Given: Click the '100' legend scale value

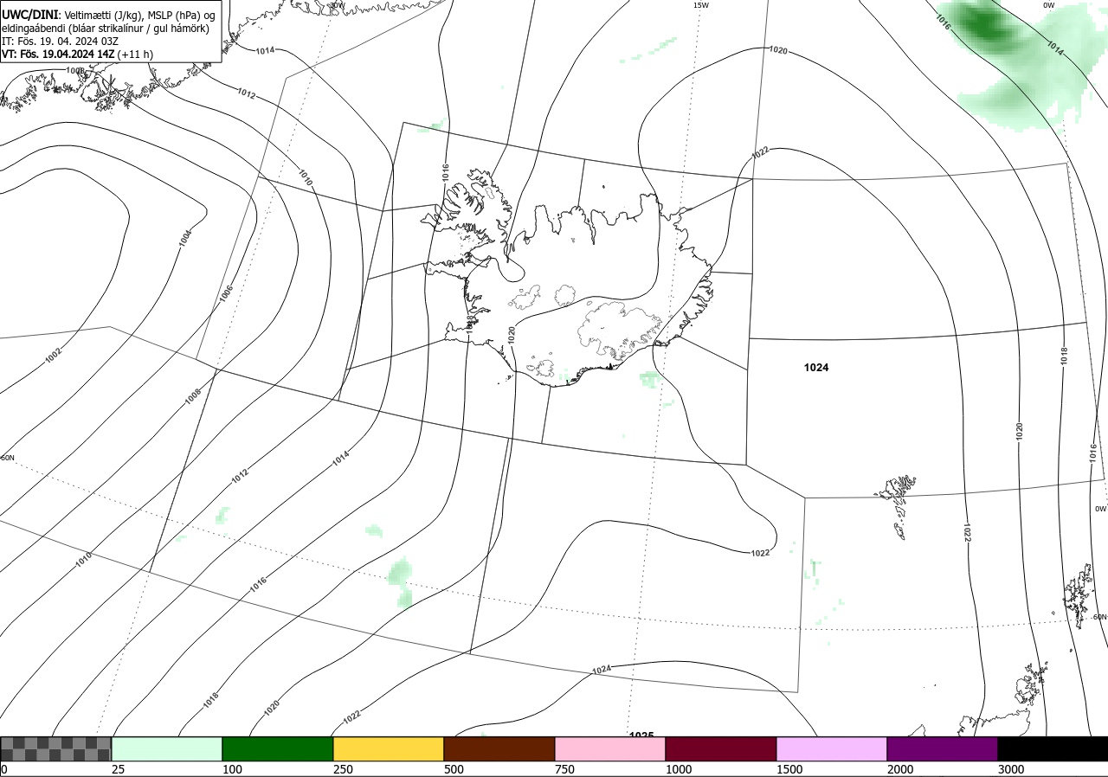Looking at the screenshot, I should (x=231, y=769).
